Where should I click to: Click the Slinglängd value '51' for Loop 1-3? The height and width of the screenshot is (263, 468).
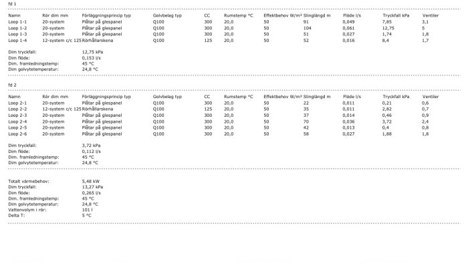[306, 34]
